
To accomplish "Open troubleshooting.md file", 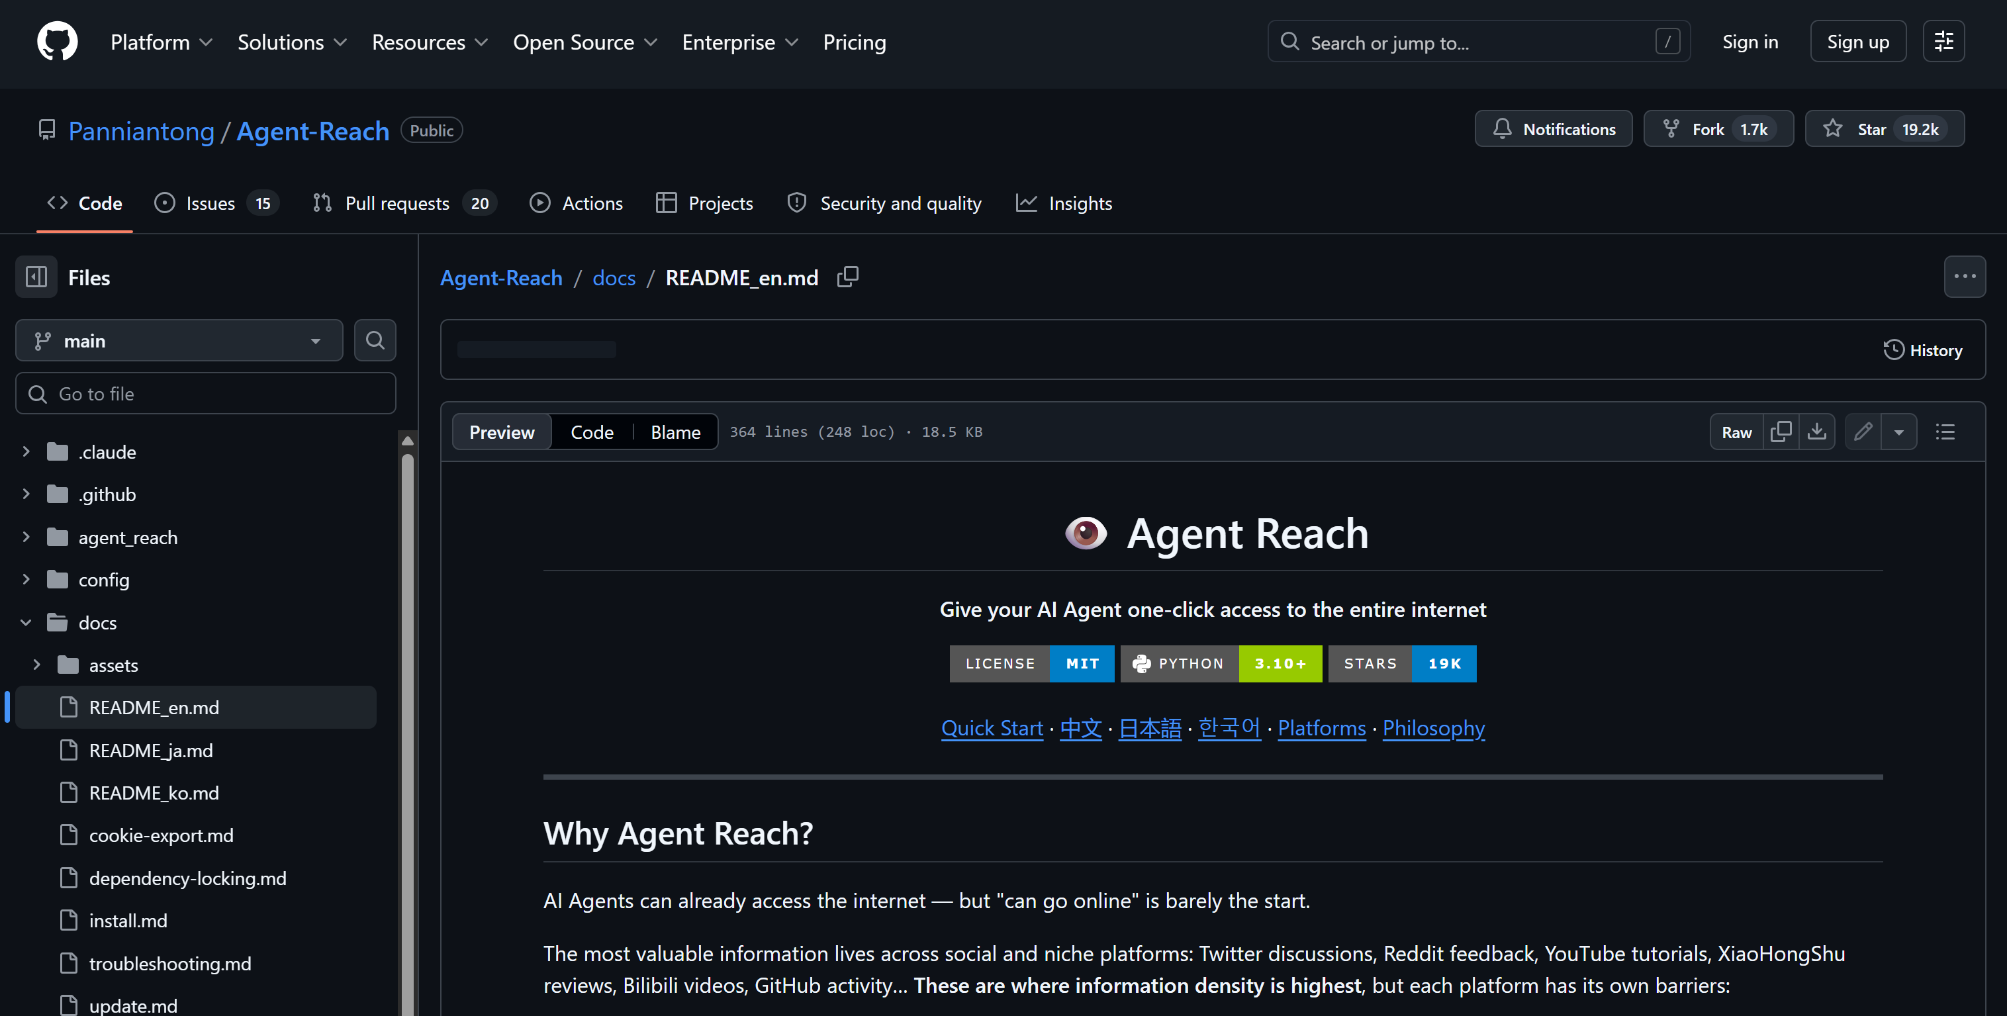I will click(x=170, y=963).
